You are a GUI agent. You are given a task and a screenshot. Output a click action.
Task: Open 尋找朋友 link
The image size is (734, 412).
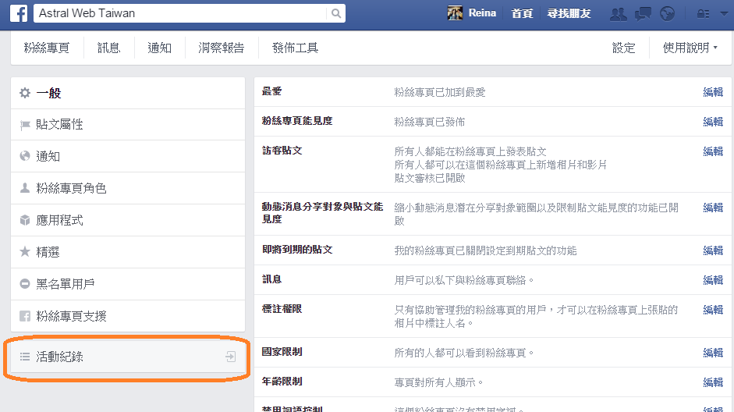(x=569, y=13)
